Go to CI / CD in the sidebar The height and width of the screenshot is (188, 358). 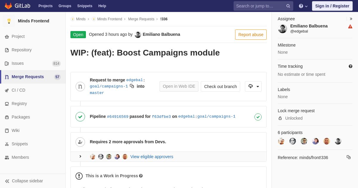(18, 90)
